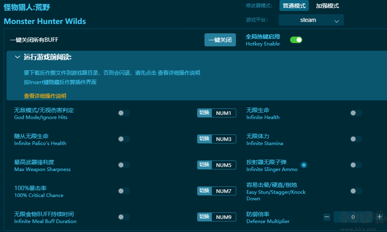Turn on Infinite Stamina switch
The width and height of the screenshot is (387, 232).
(356, 139)
